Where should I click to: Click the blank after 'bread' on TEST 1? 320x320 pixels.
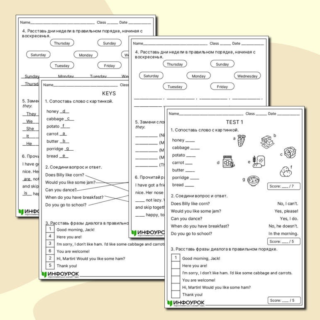pos(189,185)
